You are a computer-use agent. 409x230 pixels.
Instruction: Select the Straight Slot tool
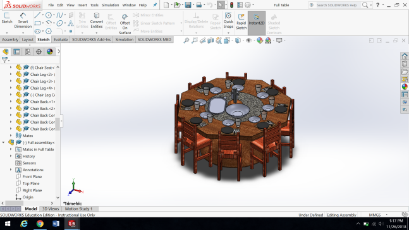(37, 32)
